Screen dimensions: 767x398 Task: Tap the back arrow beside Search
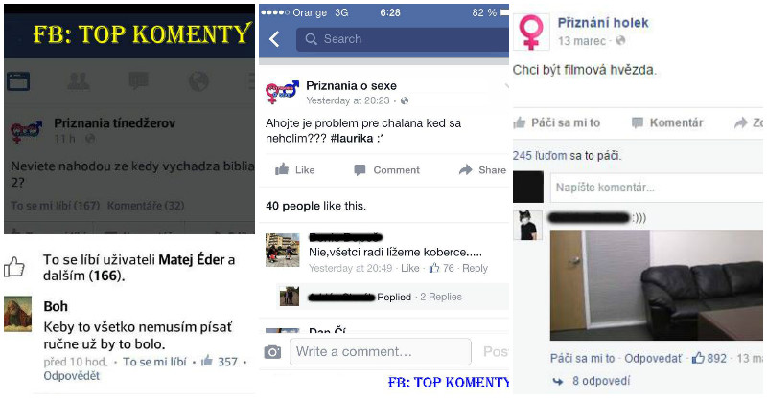(x=275, y=39)
